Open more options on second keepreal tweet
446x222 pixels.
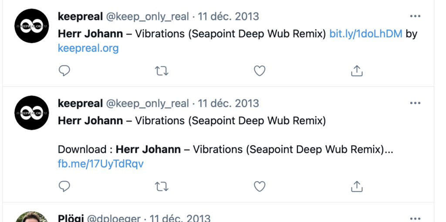pos(415,103)
